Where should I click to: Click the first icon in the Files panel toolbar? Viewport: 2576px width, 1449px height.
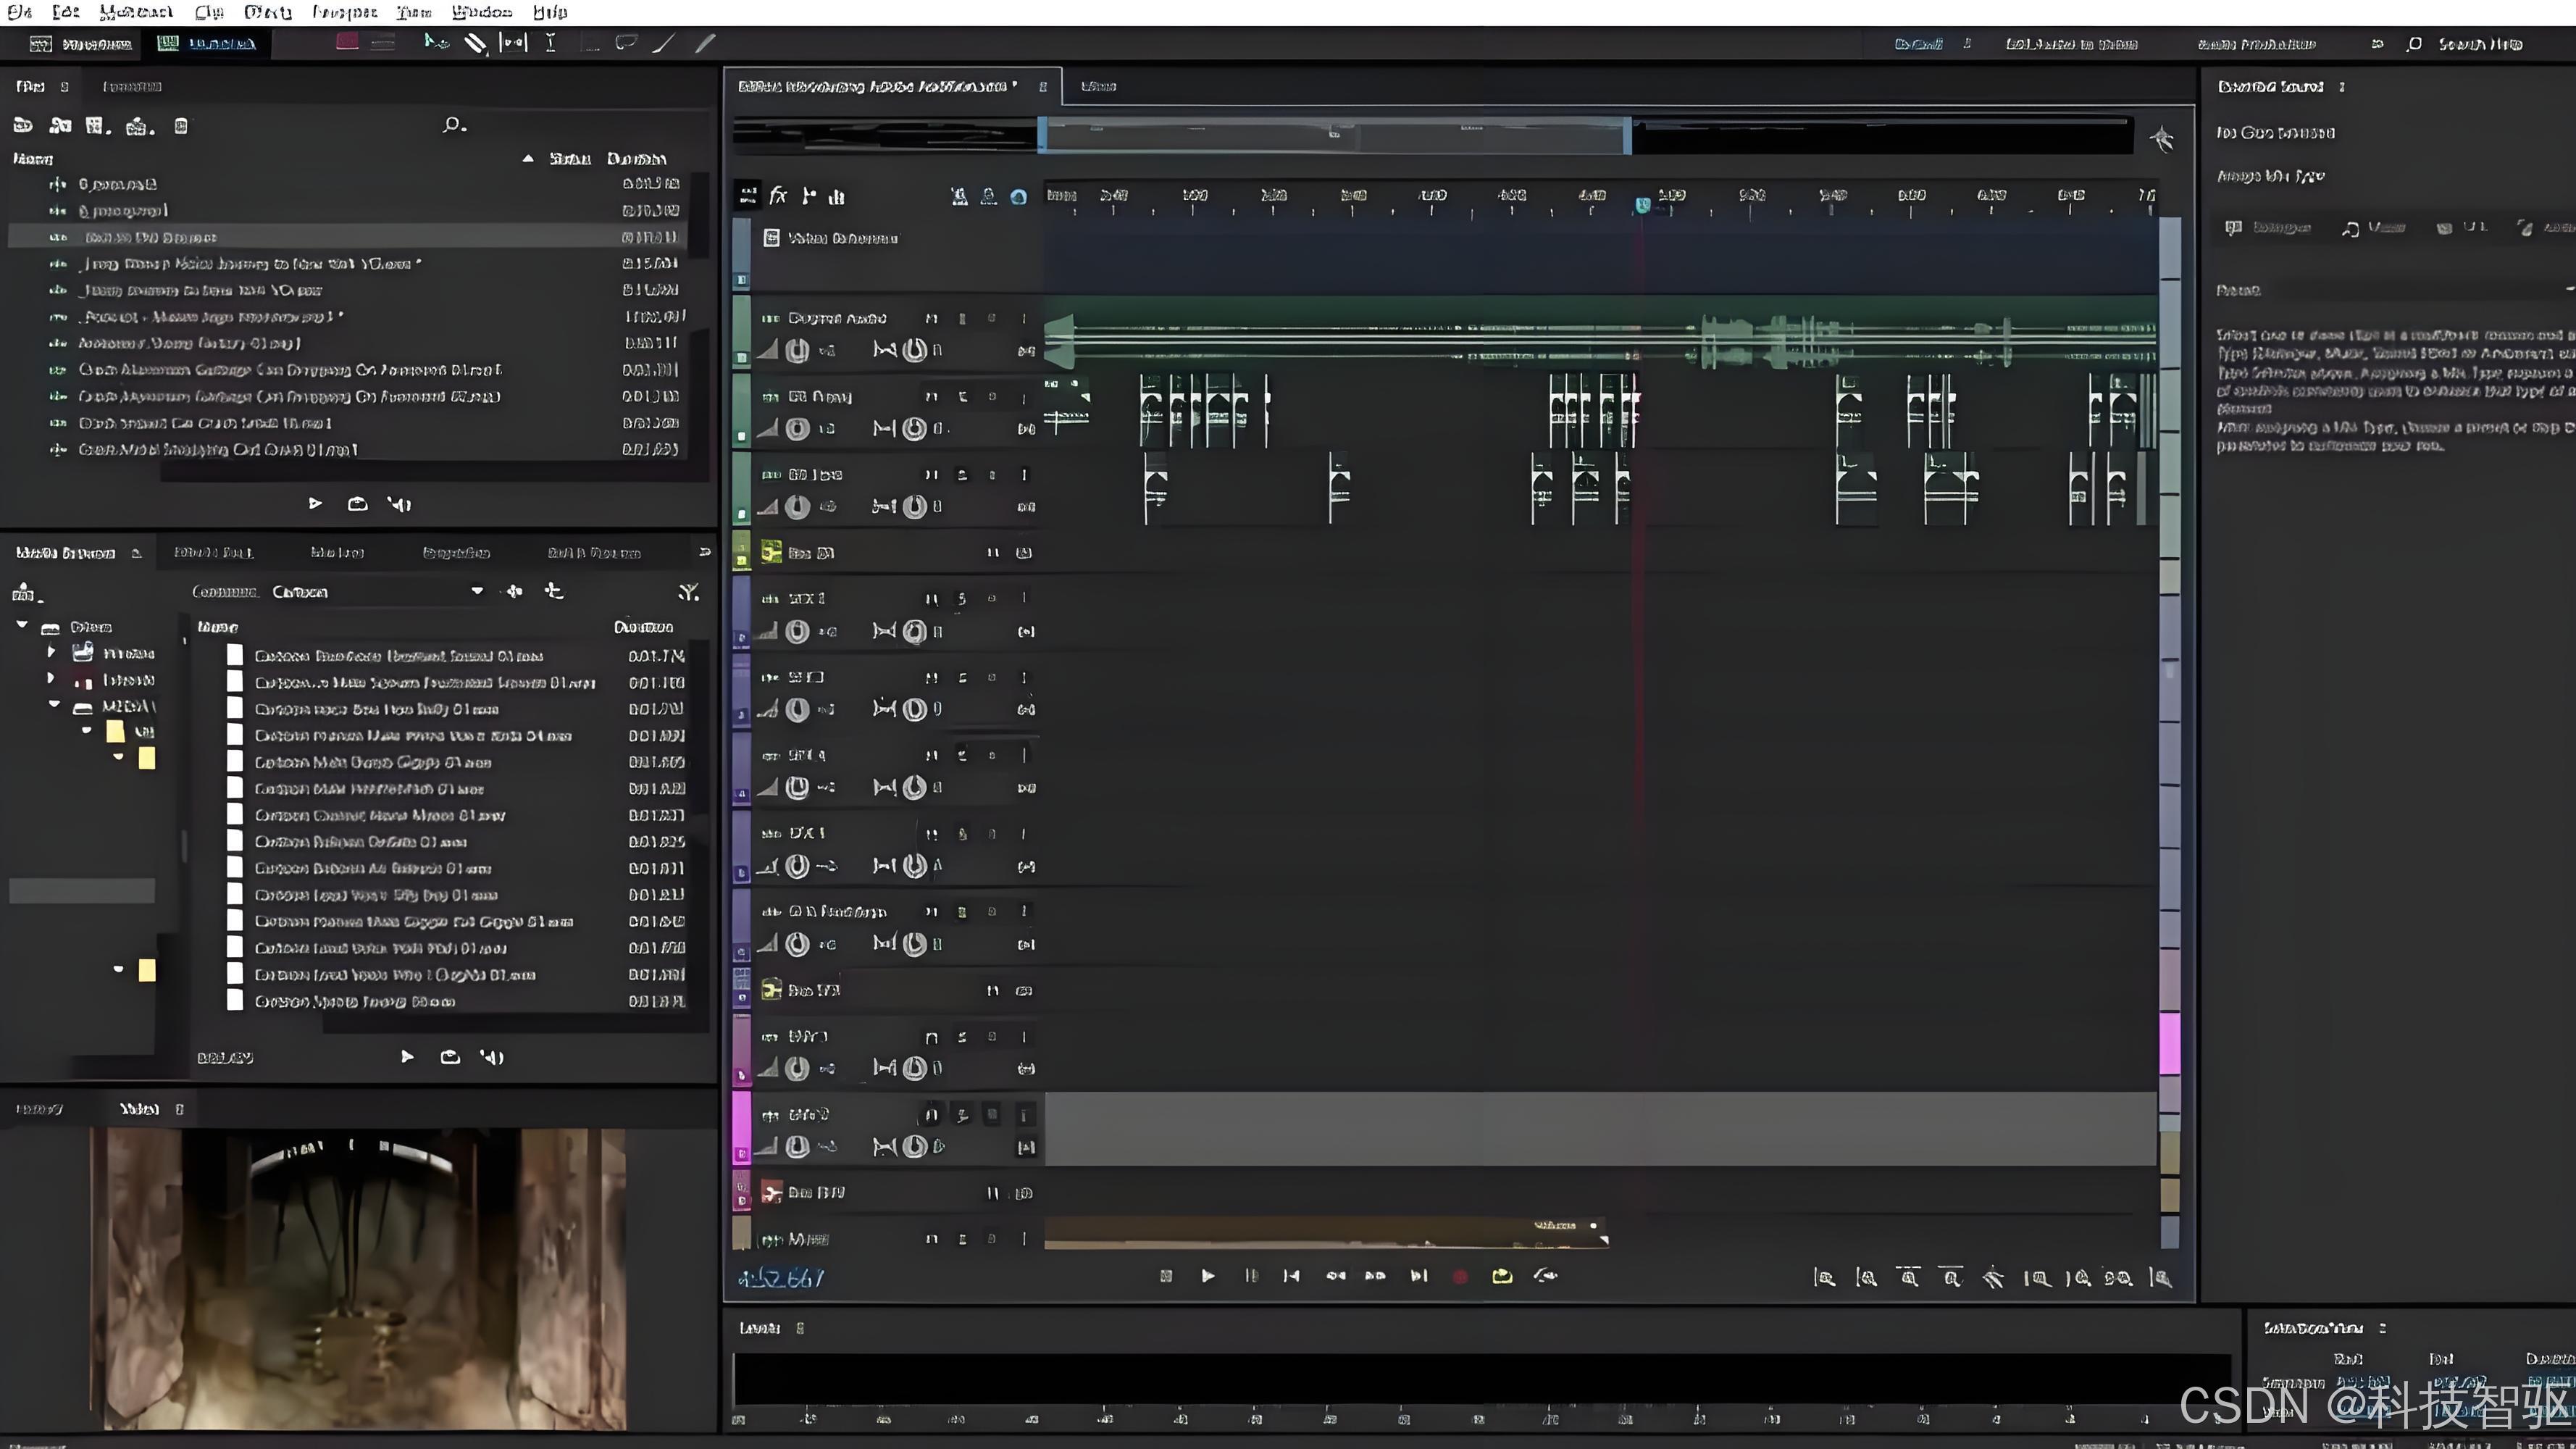(x=23, y=125)
